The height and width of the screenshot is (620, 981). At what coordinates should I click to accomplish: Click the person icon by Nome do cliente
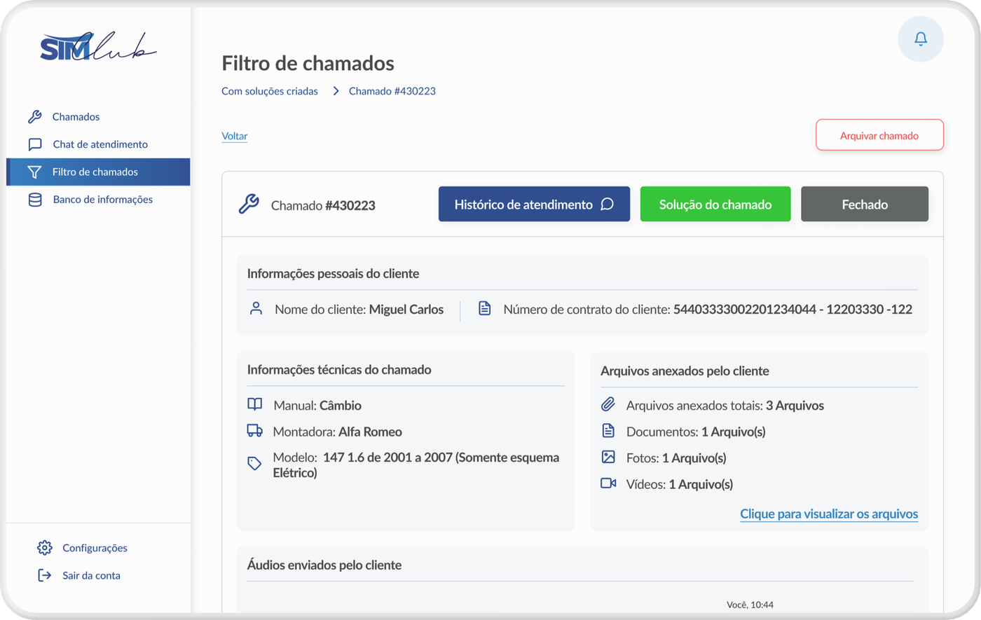256,308
